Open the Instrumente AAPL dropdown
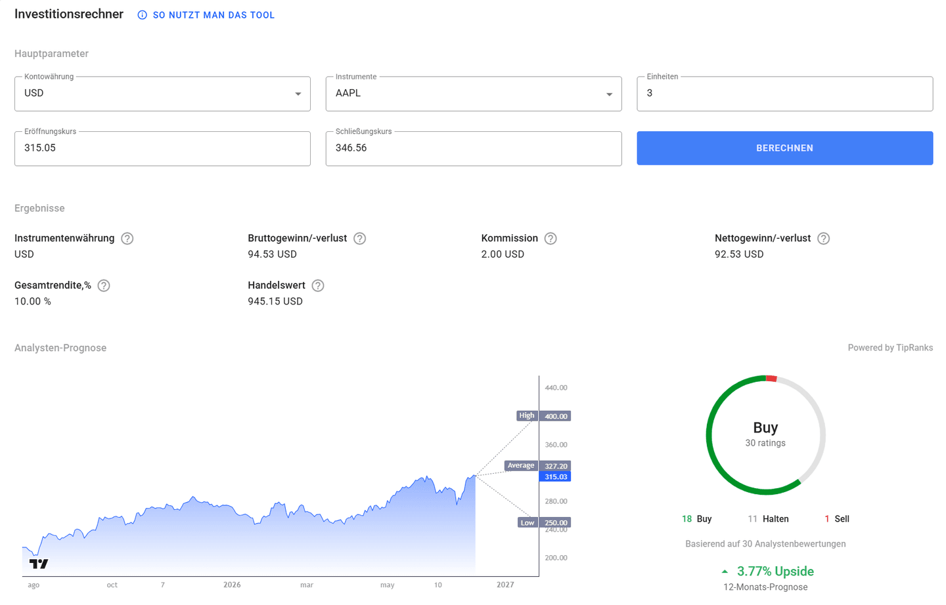The width and height of the screenshot is (946, 605). 474,94
